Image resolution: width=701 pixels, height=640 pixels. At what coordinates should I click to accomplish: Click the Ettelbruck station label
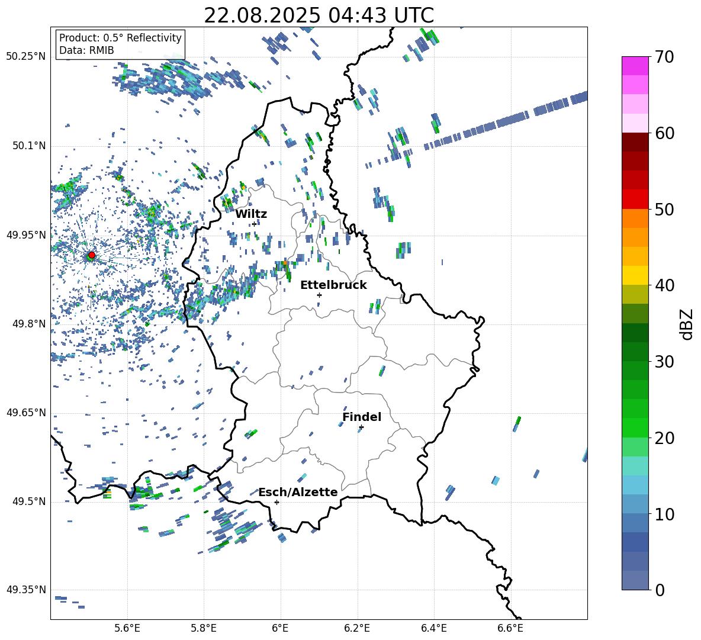click(333, 285)
